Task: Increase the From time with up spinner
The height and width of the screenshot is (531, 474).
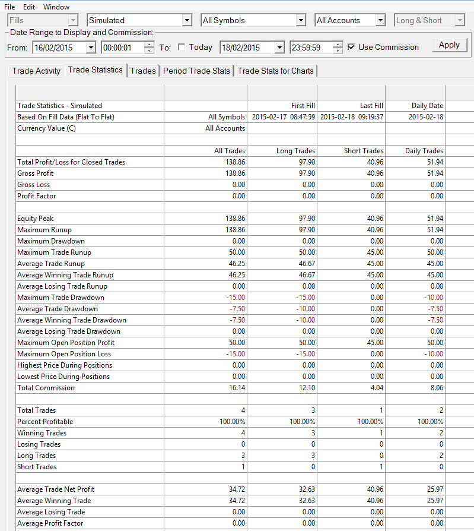Action: 149,45
